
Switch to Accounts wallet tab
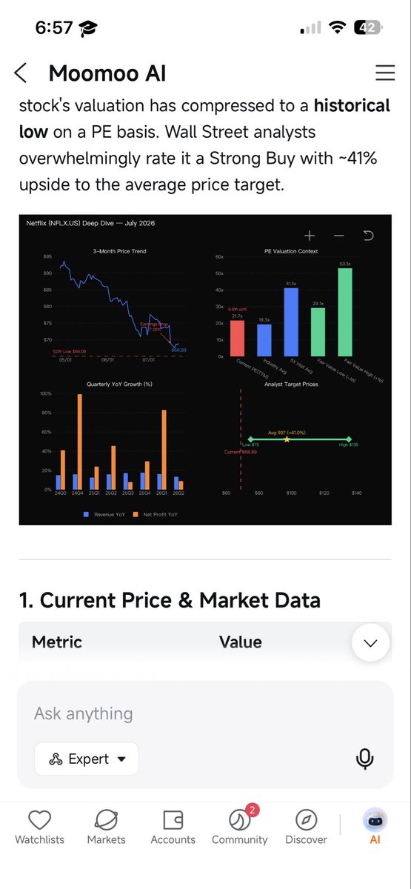coord(173,827)
